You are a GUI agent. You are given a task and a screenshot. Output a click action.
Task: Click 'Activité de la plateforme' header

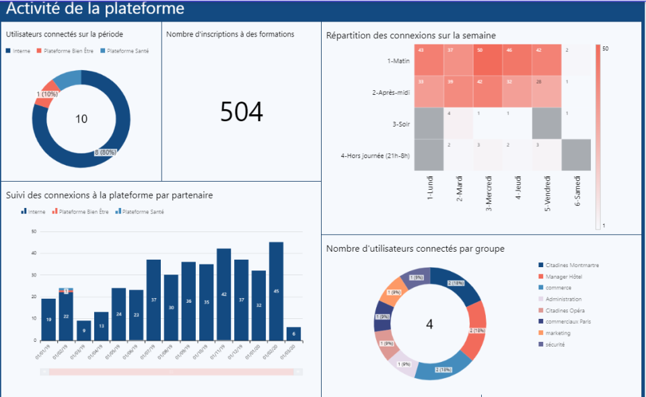coord(95,9)
